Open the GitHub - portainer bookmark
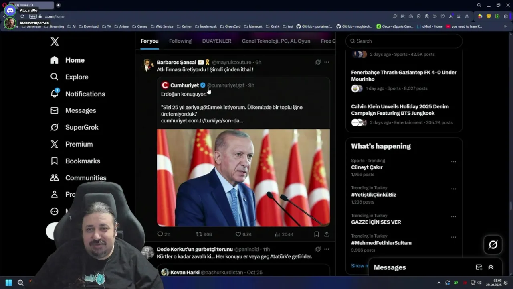 pos(314,26)
